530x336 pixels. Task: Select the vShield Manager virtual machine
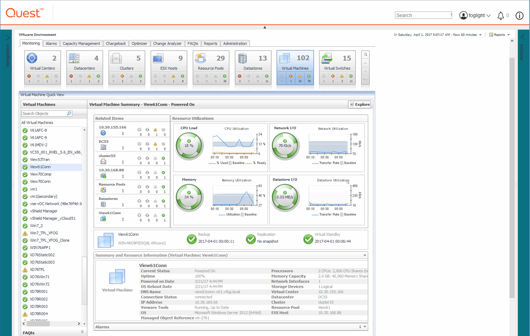coord(44,211)
